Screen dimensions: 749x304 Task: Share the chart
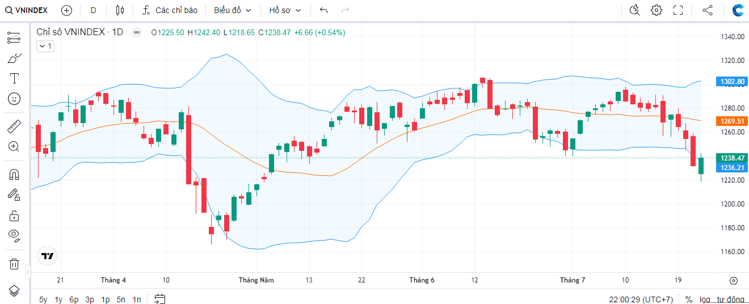coord(708,10)
